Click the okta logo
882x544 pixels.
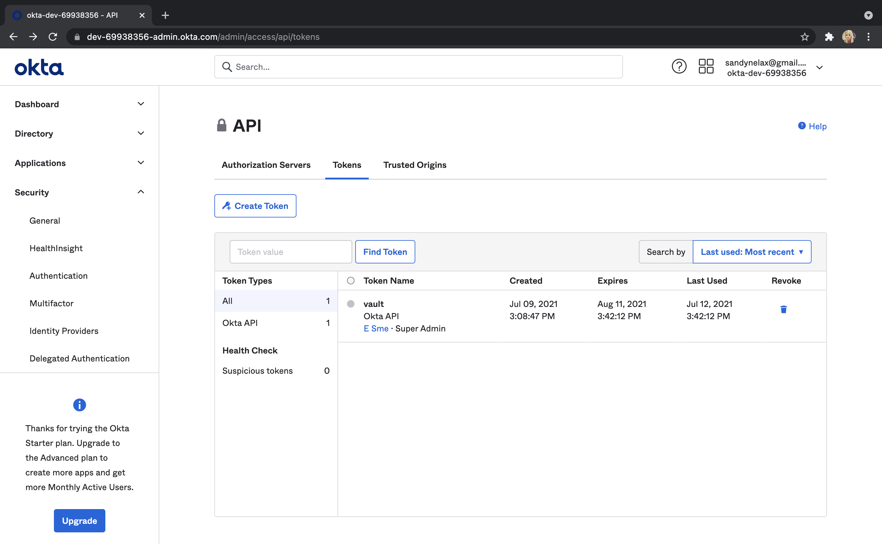[39, 67]
